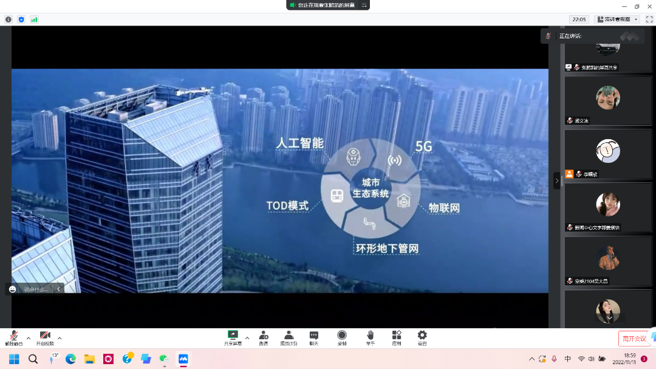Collapse the participant video sidebar
Viewport: 656px width, 369px height.
pyautogui.click(x=557, y=181)
